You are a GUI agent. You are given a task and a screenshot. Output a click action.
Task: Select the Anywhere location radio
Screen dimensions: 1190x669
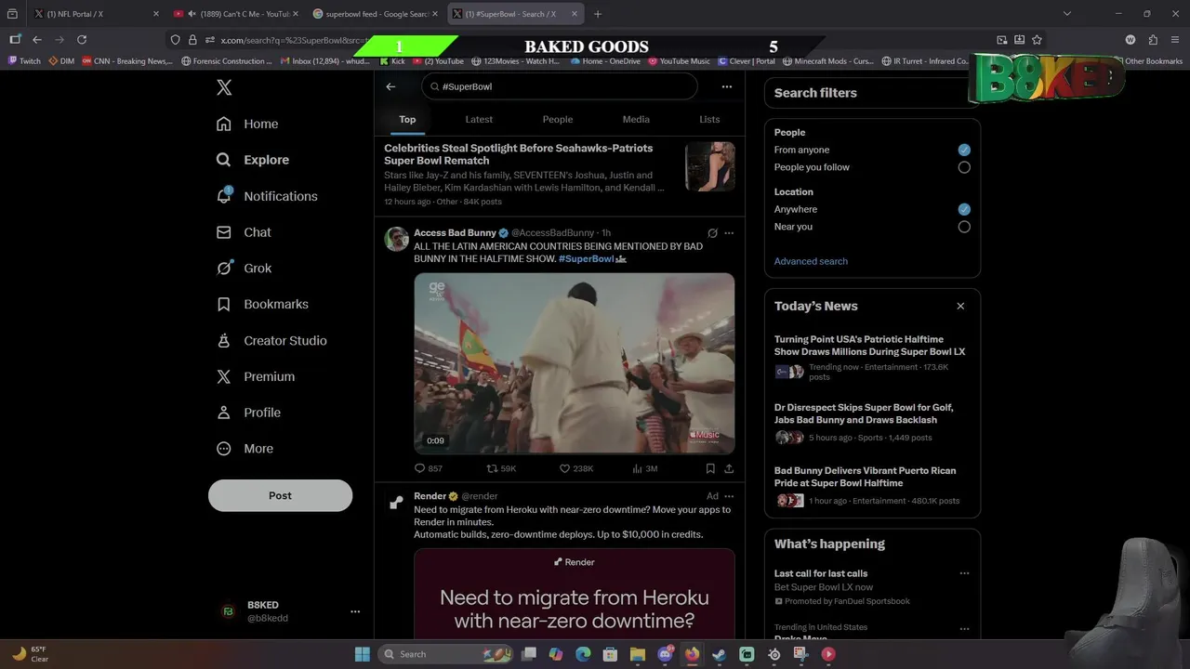click(x=964, y=209)
